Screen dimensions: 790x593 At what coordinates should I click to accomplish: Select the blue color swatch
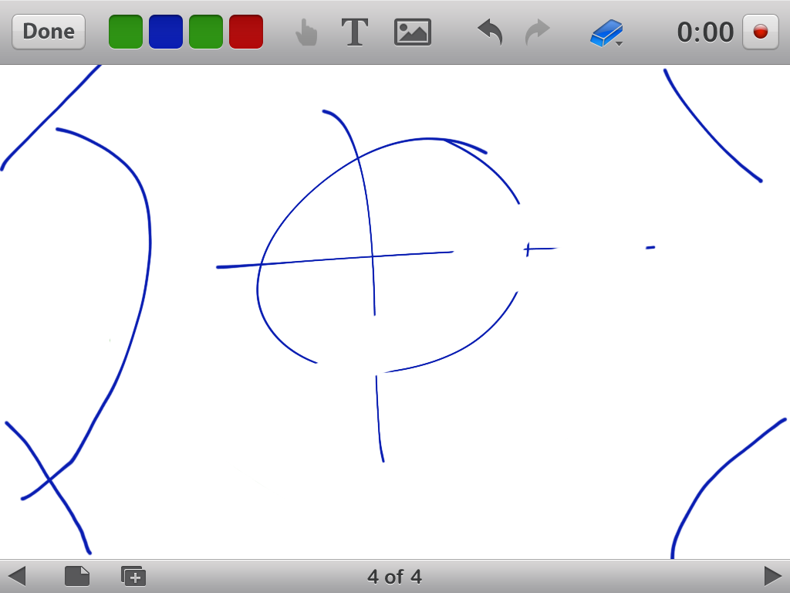click(166, 32)
